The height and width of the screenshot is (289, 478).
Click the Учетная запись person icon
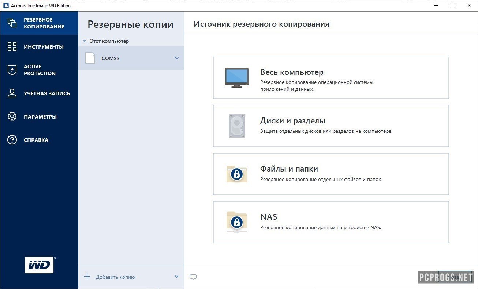click(12, 93)
